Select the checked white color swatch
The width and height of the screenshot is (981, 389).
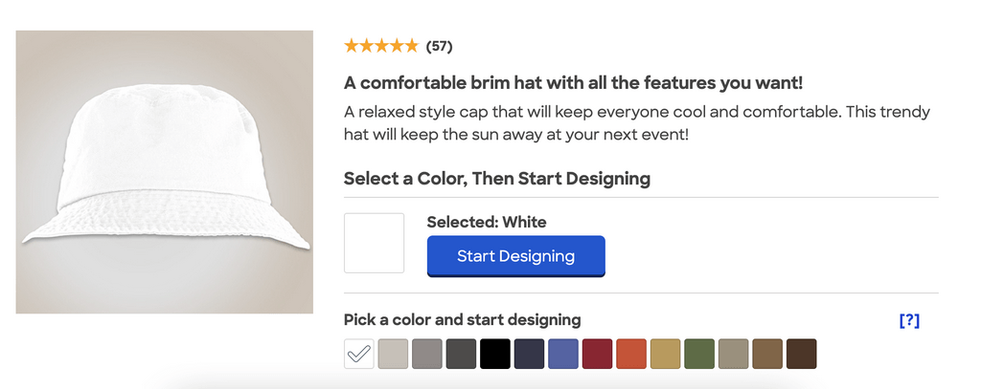(359, 354)
